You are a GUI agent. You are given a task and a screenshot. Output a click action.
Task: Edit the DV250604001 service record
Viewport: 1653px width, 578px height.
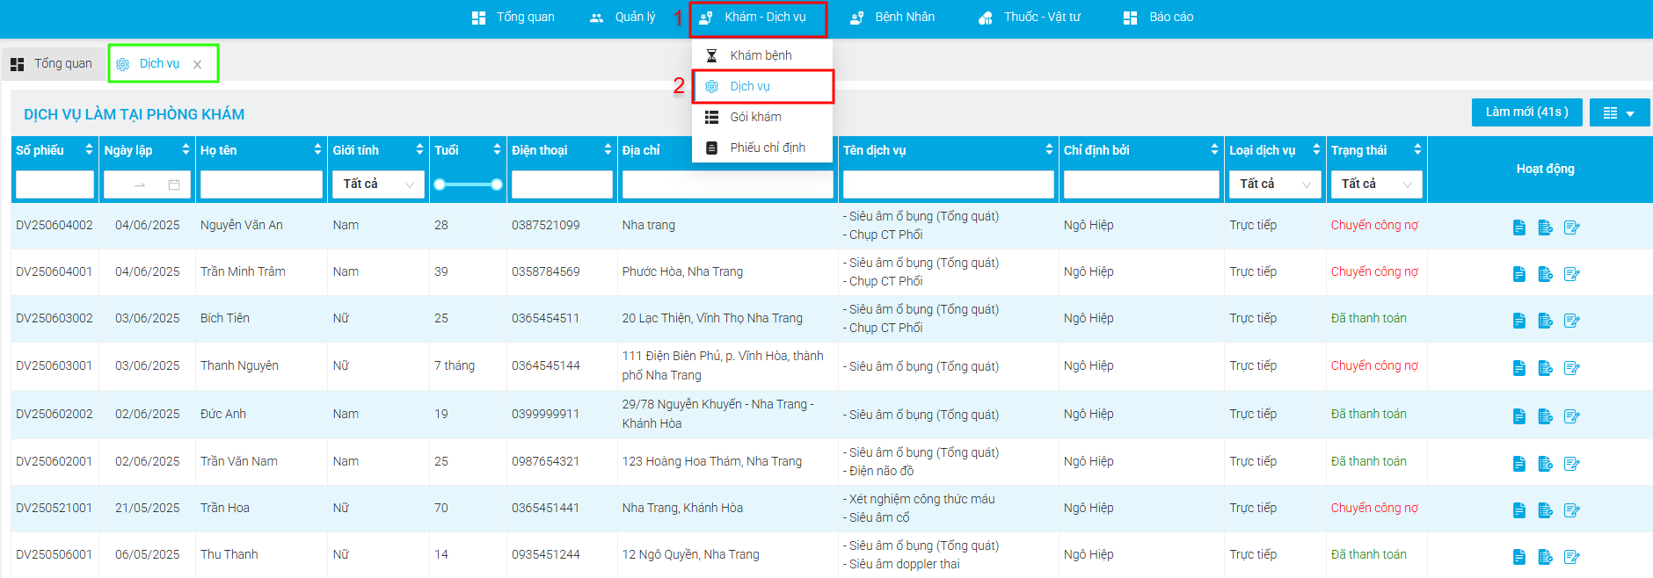coord(1572,274)
